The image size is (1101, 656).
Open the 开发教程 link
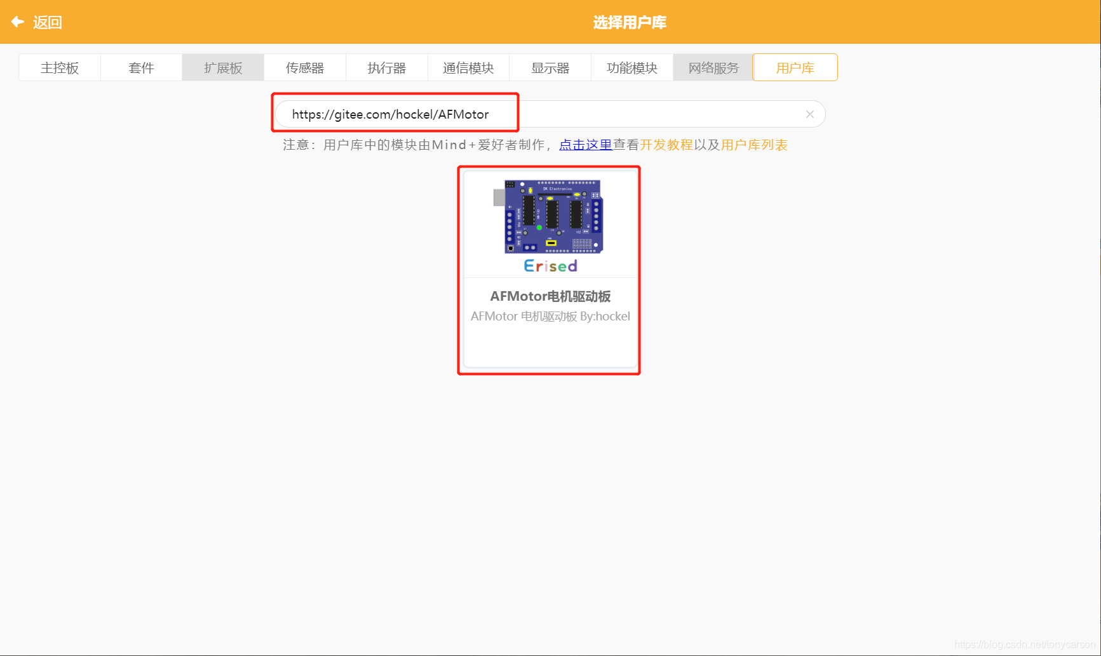click(x=666, y=145)
